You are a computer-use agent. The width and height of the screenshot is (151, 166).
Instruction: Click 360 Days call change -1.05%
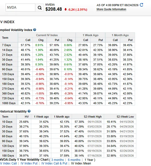click(x=40, y=94)
